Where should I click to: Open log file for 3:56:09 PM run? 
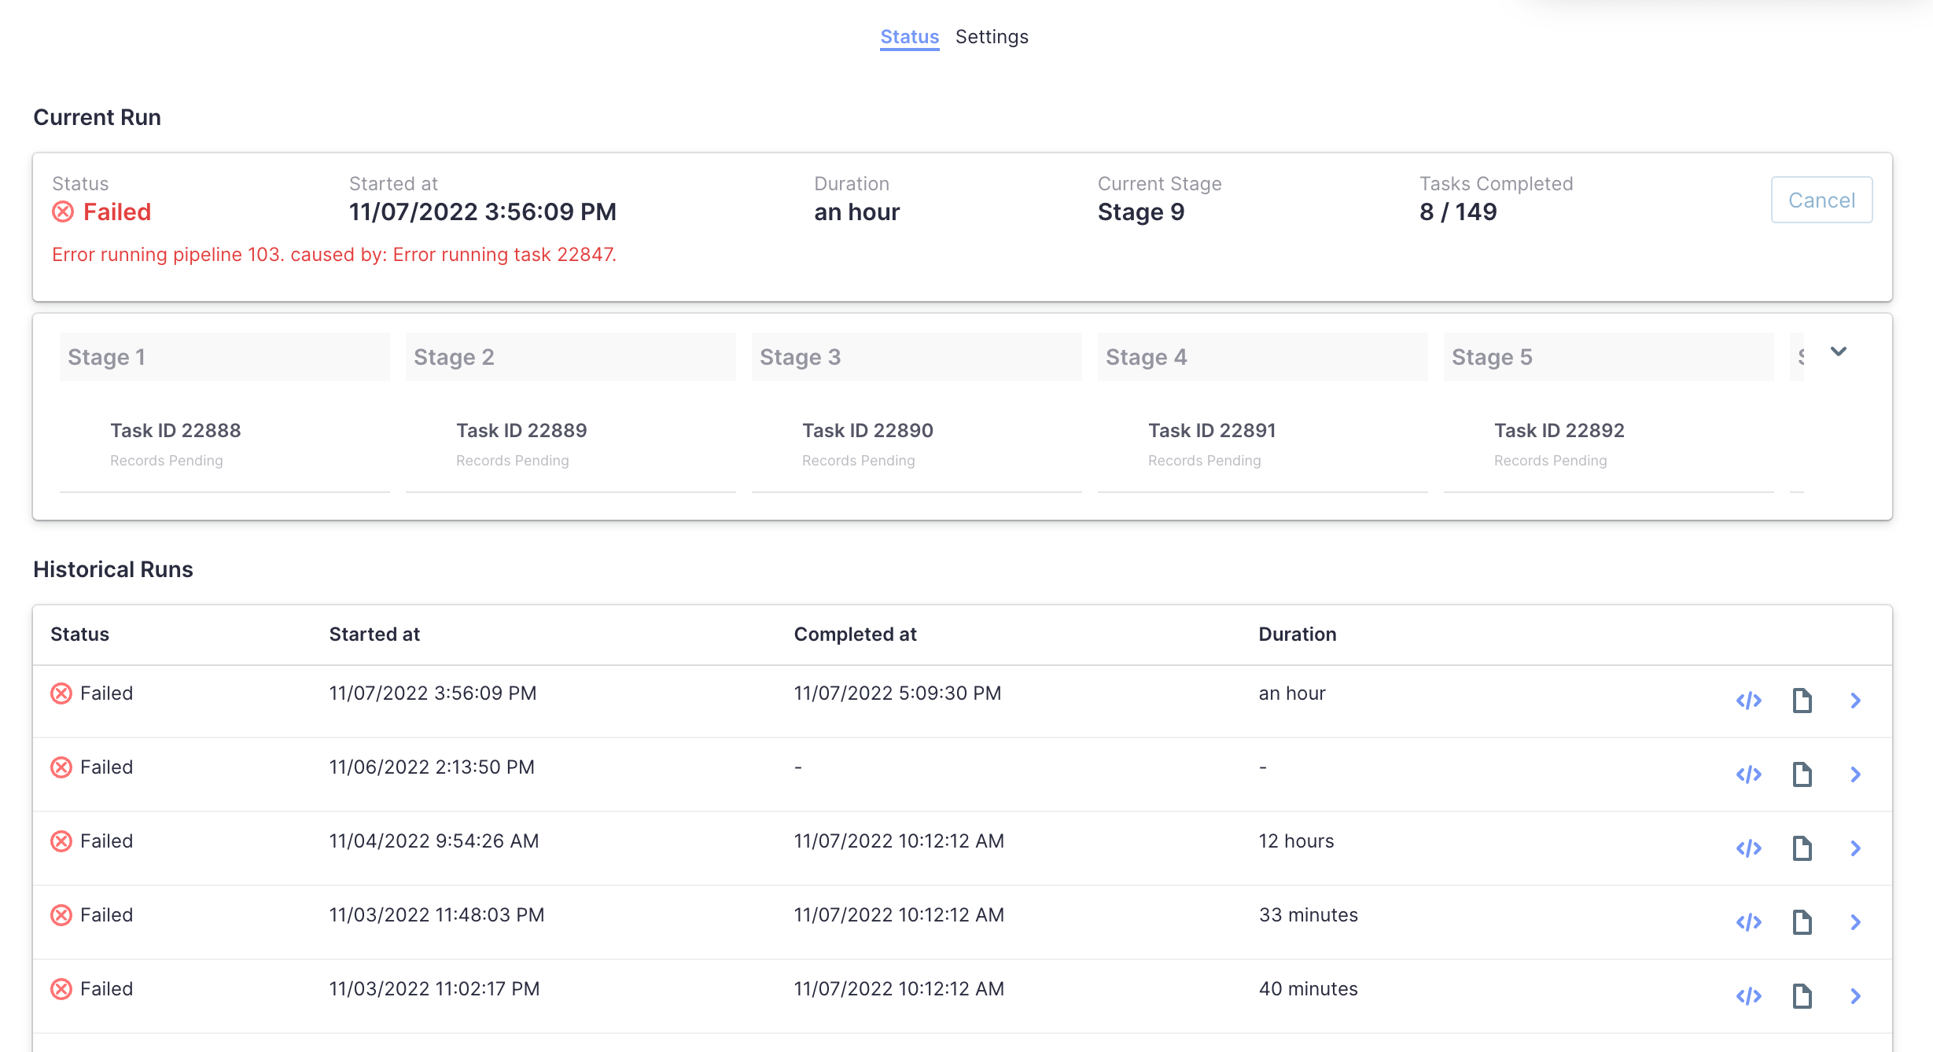(x=1802, y=701)
